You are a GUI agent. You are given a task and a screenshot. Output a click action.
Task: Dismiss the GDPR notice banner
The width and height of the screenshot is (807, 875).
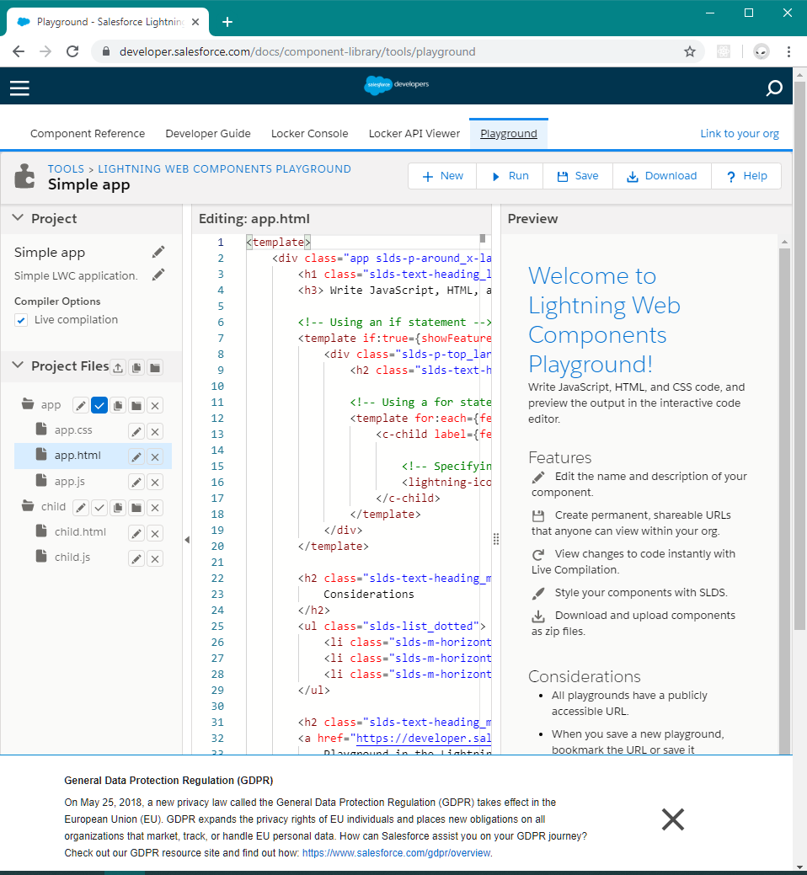coord(672,819)
